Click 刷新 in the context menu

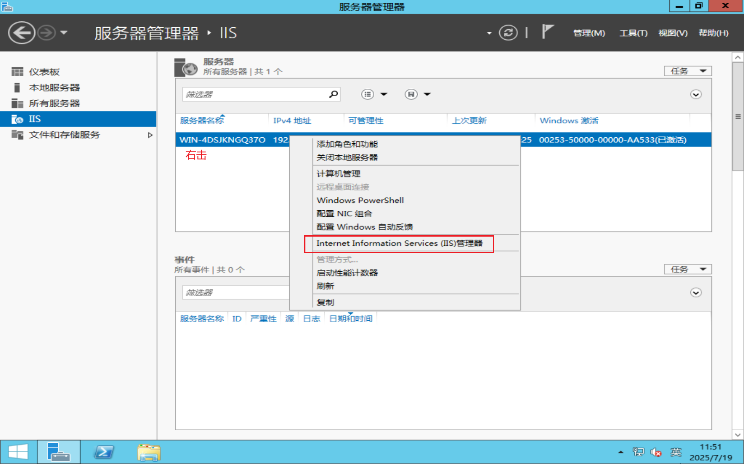325,286
